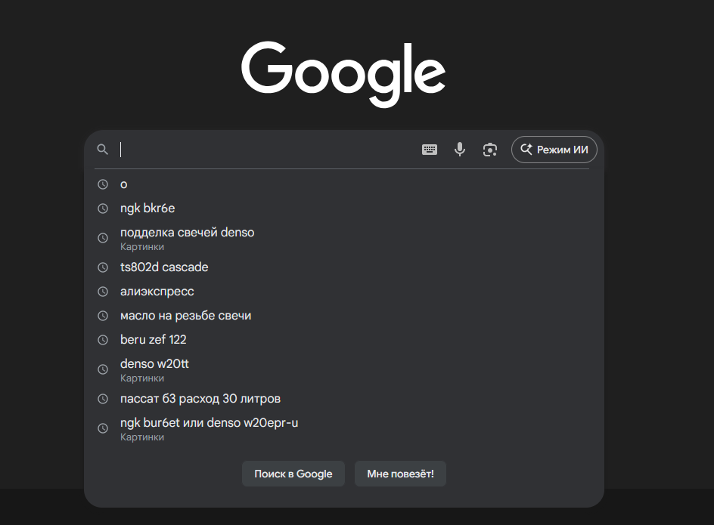The width and height of the screenshot is (714, 525).
Task: Click the magnifying glass search icon
Action: click(x=103, y=150)
